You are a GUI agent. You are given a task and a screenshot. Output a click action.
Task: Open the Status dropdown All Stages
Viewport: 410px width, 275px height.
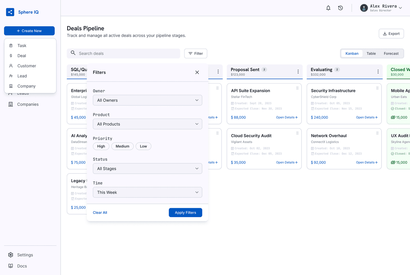[148, 169]
